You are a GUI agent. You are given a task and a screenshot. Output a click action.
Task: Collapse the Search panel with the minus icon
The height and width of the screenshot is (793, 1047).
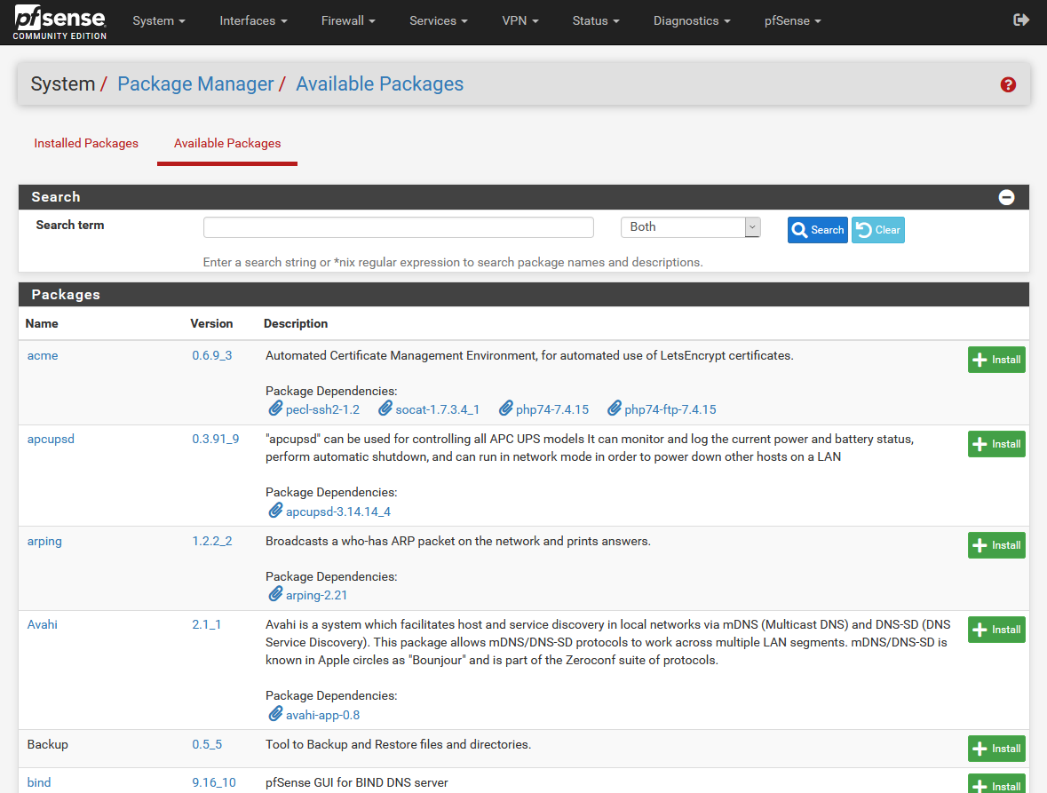pyautogui.click(x=1006, y=197)
